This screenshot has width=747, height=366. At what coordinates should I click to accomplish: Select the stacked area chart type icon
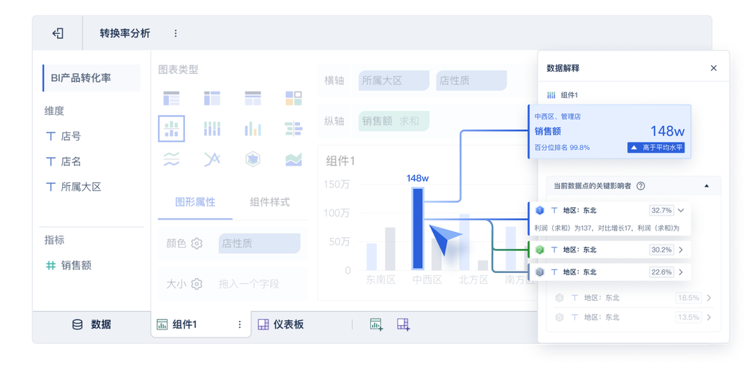click(293, 159)
